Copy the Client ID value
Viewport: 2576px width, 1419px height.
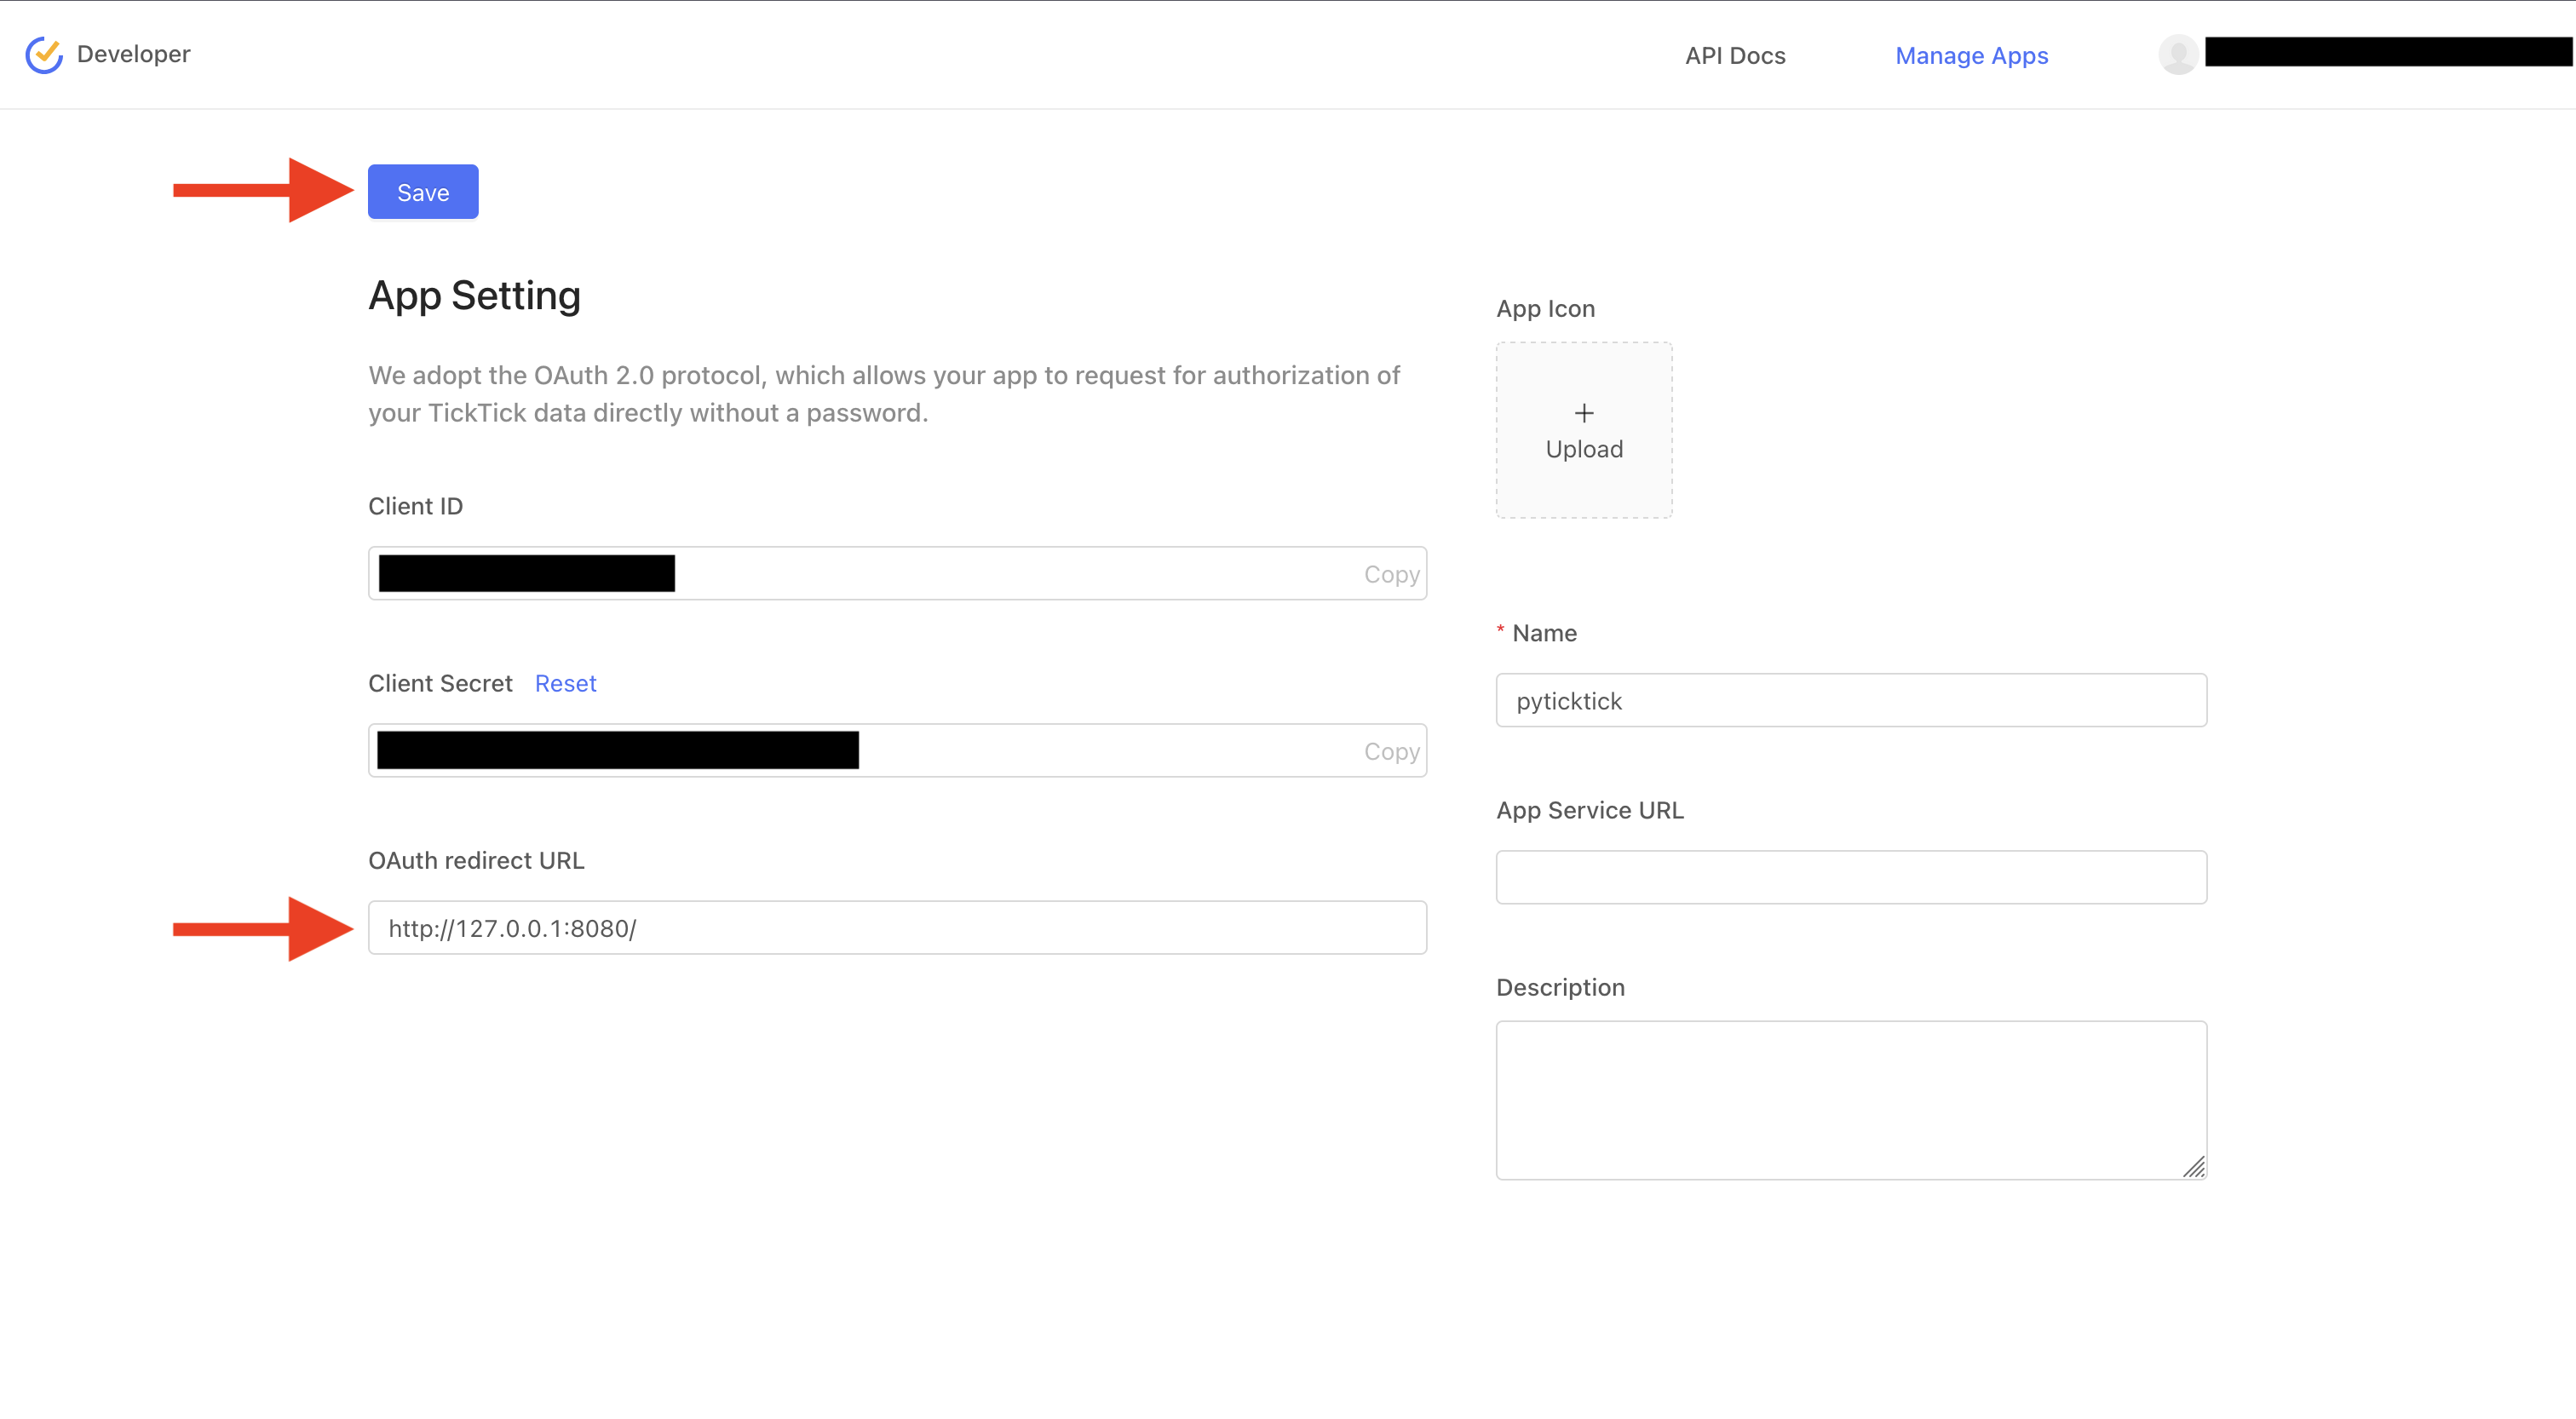[x=1391, y=574]
